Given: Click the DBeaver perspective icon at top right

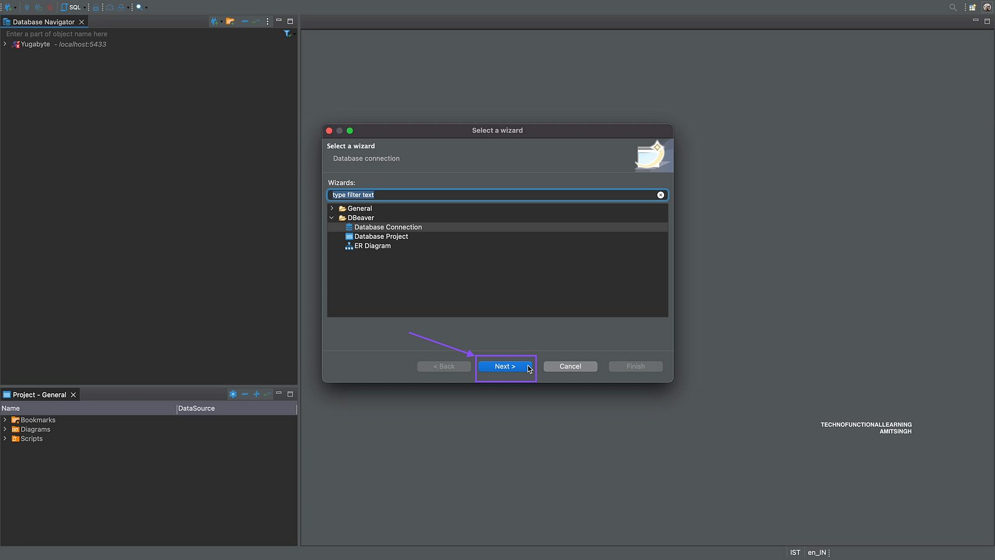Looking at the screenshot, I should [x=987, y=7].
